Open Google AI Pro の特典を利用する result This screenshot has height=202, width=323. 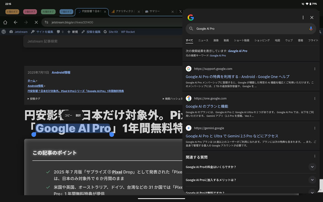click(237, 77)
